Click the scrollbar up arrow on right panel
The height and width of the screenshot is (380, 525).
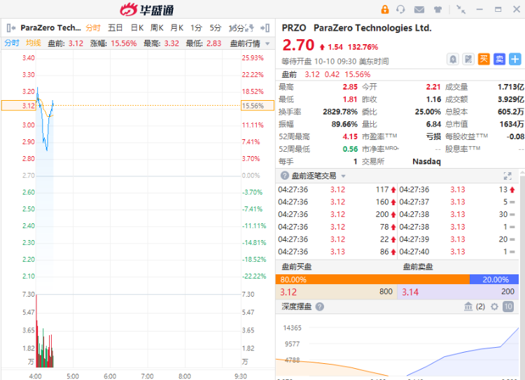point(522,173)
